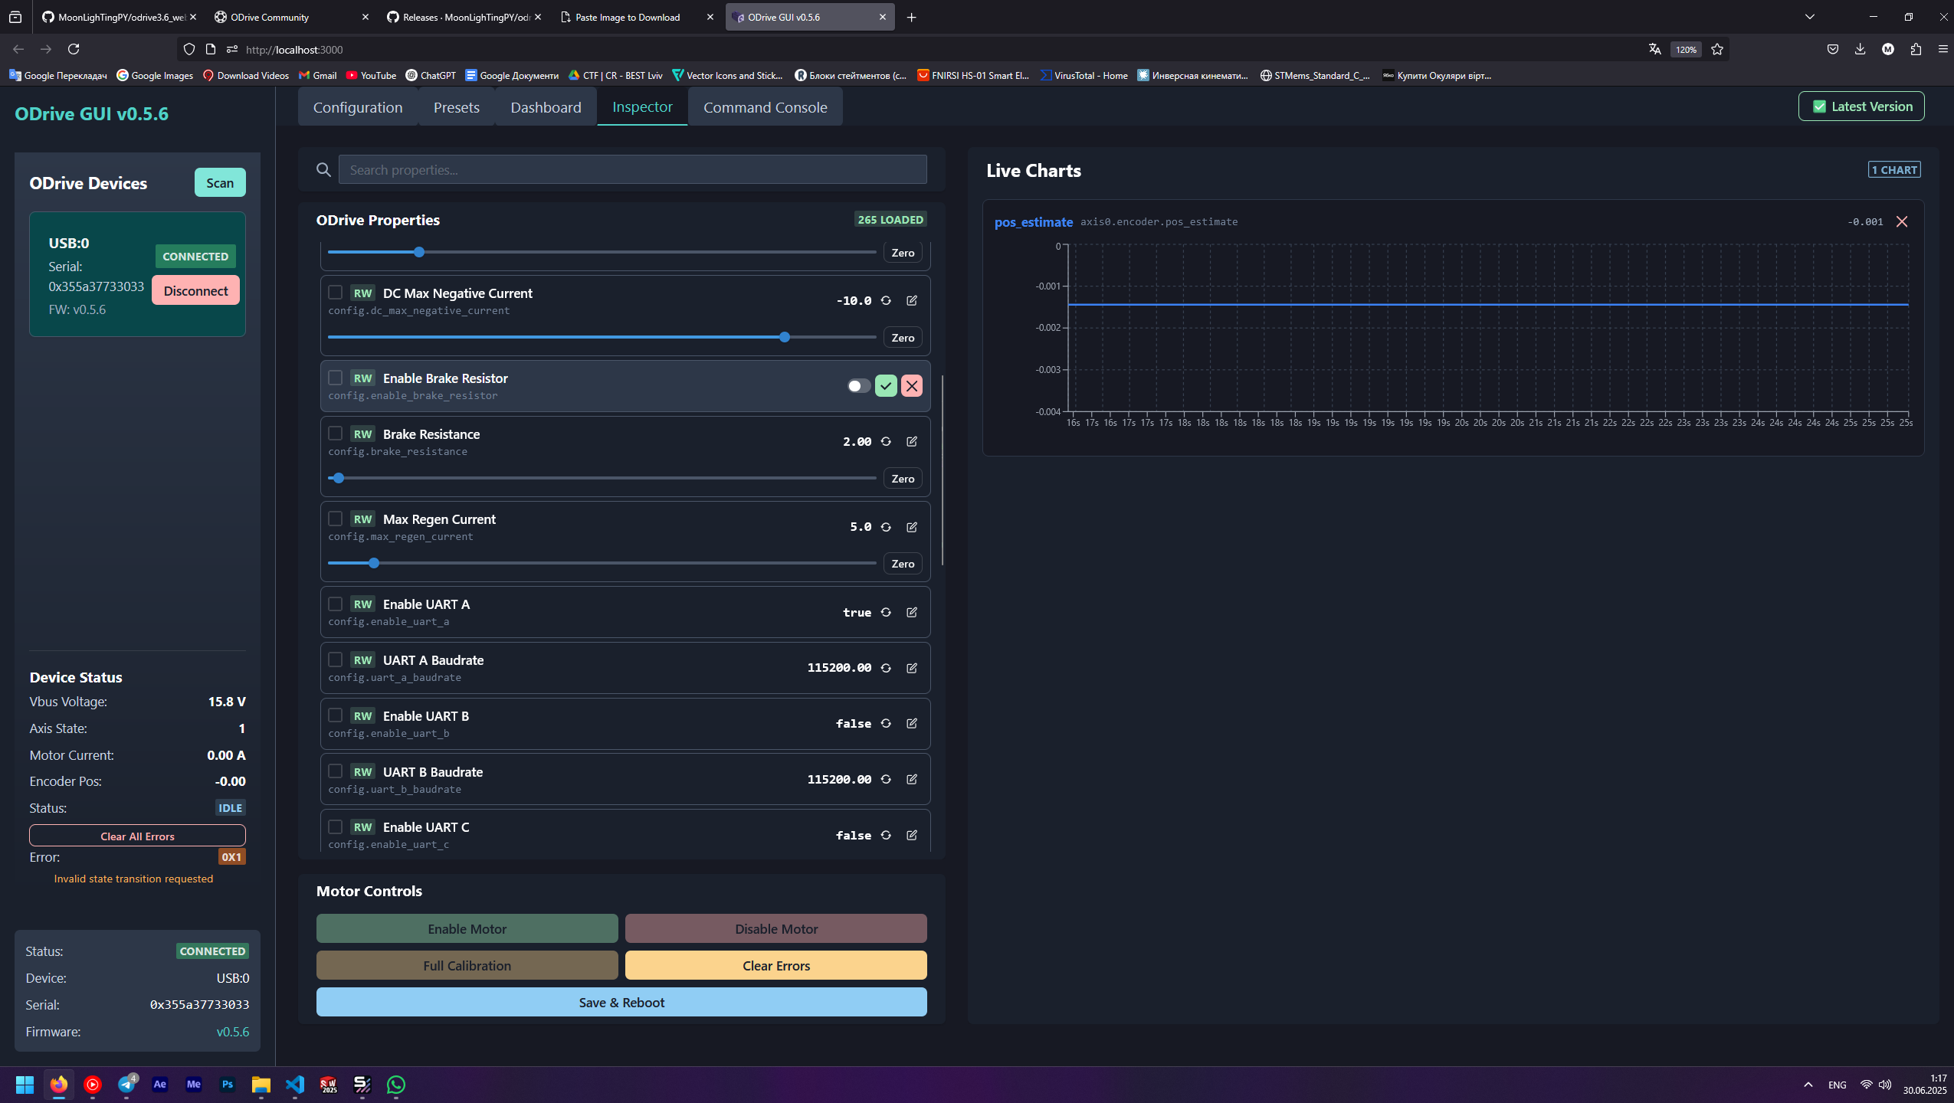Show hidden system tray icons
The height and width of the screenshot is (1103, 1954).
(x=1808, y=1085)
